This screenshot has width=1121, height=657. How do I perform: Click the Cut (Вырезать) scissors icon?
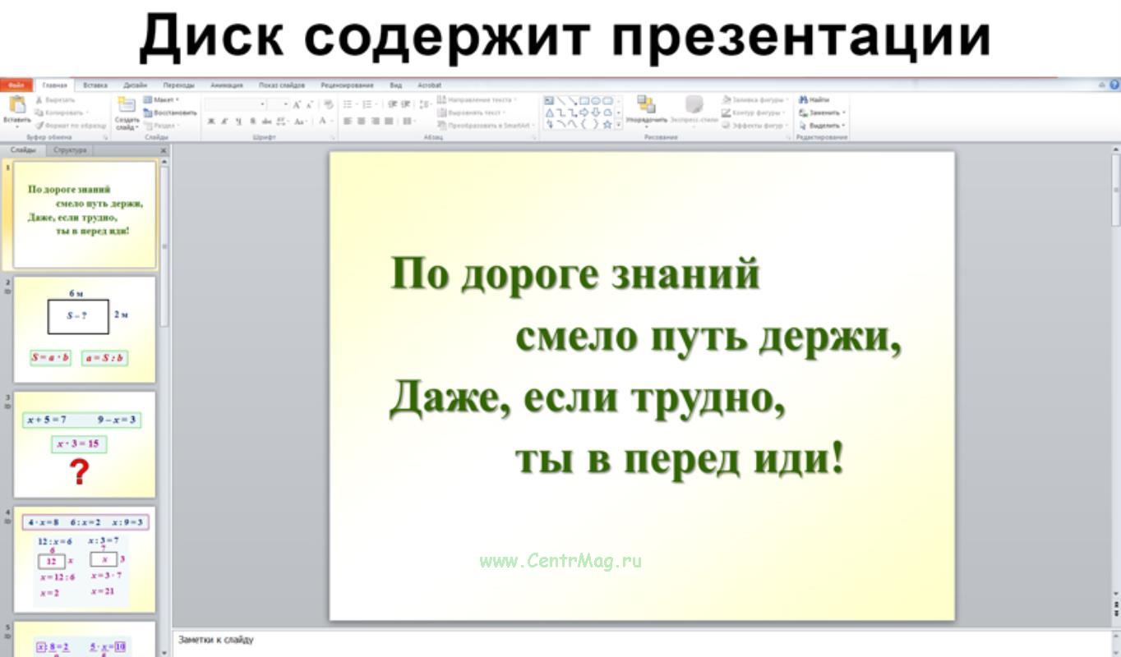39,99
